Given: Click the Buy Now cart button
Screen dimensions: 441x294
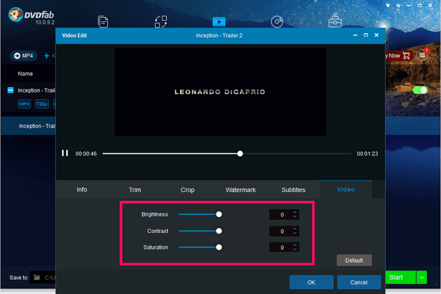Looking at the screenshot, I should (399, 55).
